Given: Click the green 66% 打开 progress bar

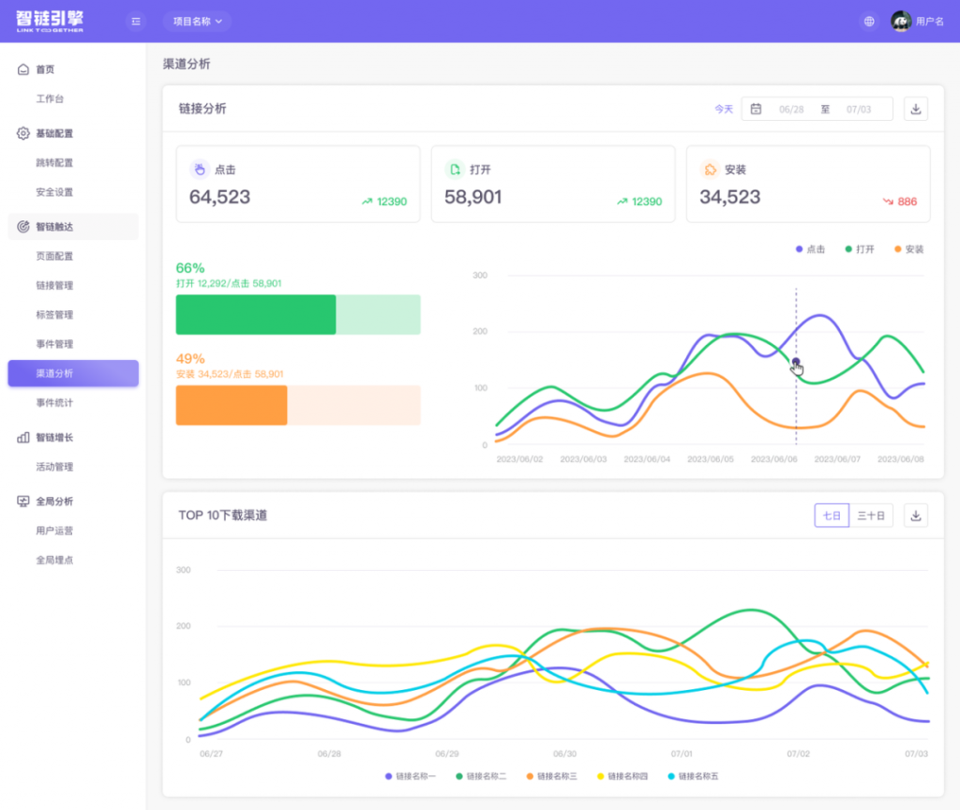Looking at the screenshot, I should point(298,315).
